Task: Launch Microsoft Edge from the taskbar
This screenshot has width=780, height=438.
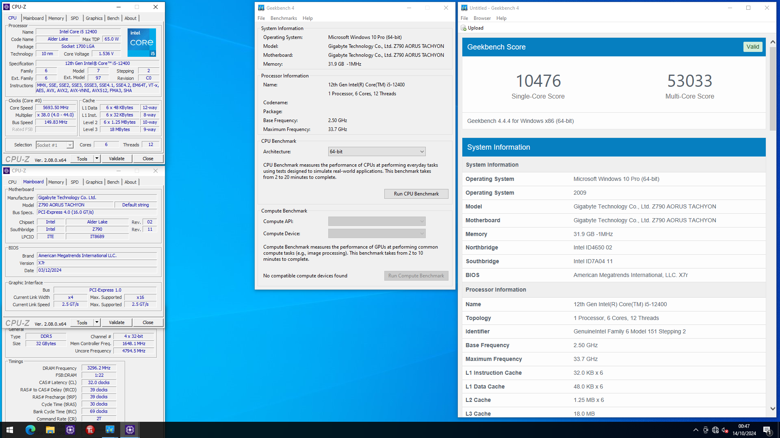Action: pyautogui.click(x=30, y=430)
